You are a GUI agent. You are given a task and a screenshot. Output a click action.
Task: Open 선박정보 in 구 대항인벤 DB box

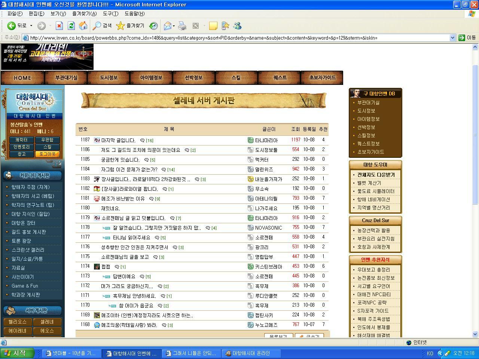(366, 127)
